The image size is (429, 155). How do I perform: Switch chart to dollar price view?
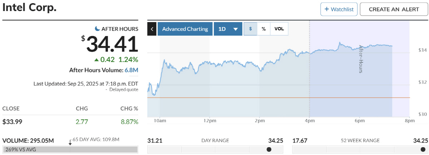click(x=250, y=29)
